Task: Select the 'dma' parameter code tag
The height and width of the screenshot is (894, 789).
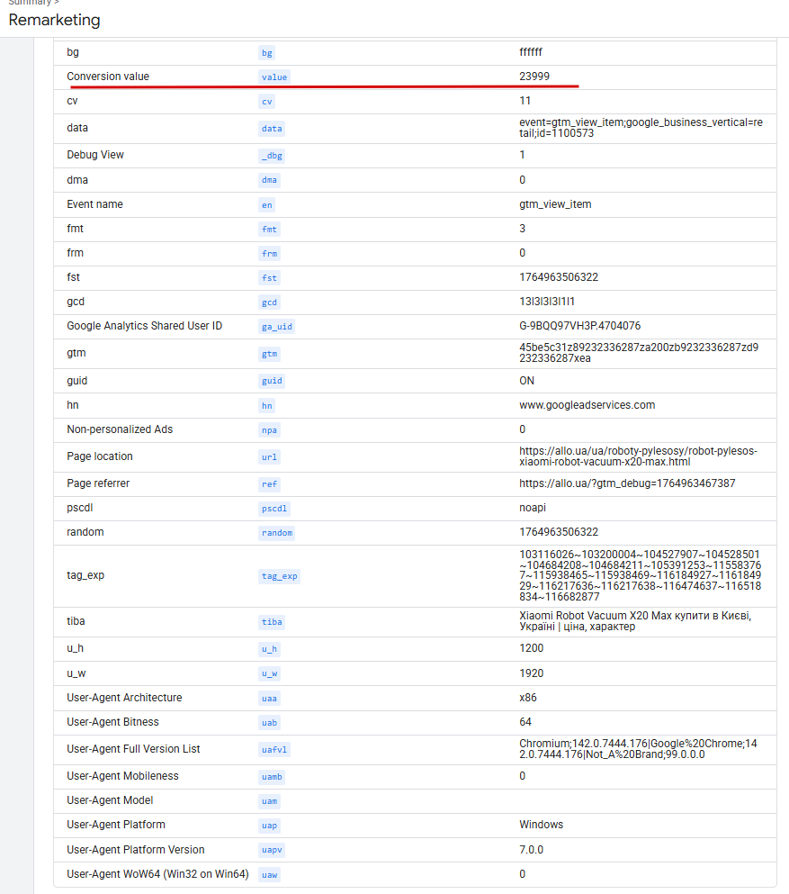Action: pos(269,180)
